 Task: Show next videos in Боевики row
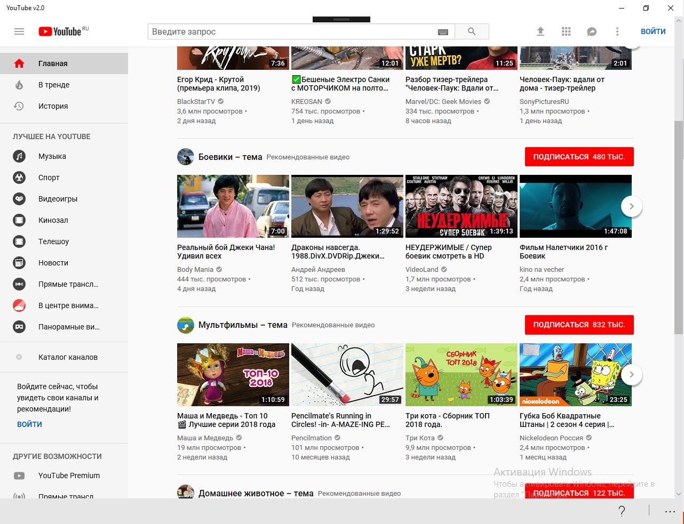(x=632, y=206)
